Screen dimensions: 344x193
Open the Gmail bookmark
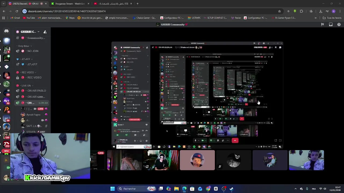pyautogui.click(x=15, y=18)
